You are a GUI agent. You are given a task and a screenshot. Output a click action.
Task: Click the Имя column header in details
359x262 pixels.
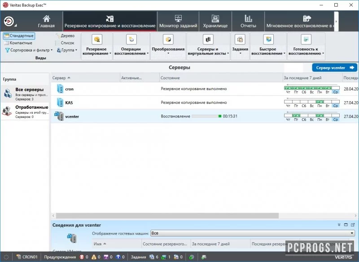coord(117,244)
